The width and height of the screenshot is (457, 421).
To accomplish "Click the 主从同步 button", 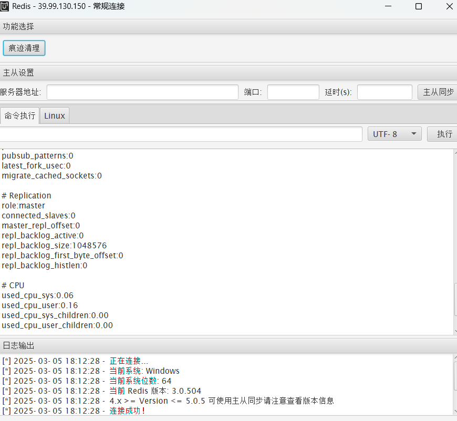I will click(438, 92).
